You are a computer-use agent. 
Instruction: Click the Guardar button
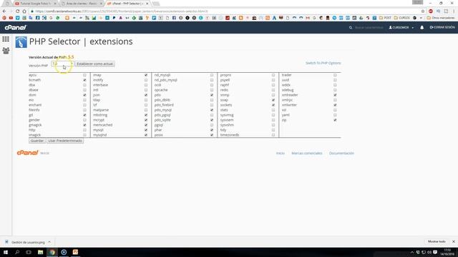[x=37, y=141]
